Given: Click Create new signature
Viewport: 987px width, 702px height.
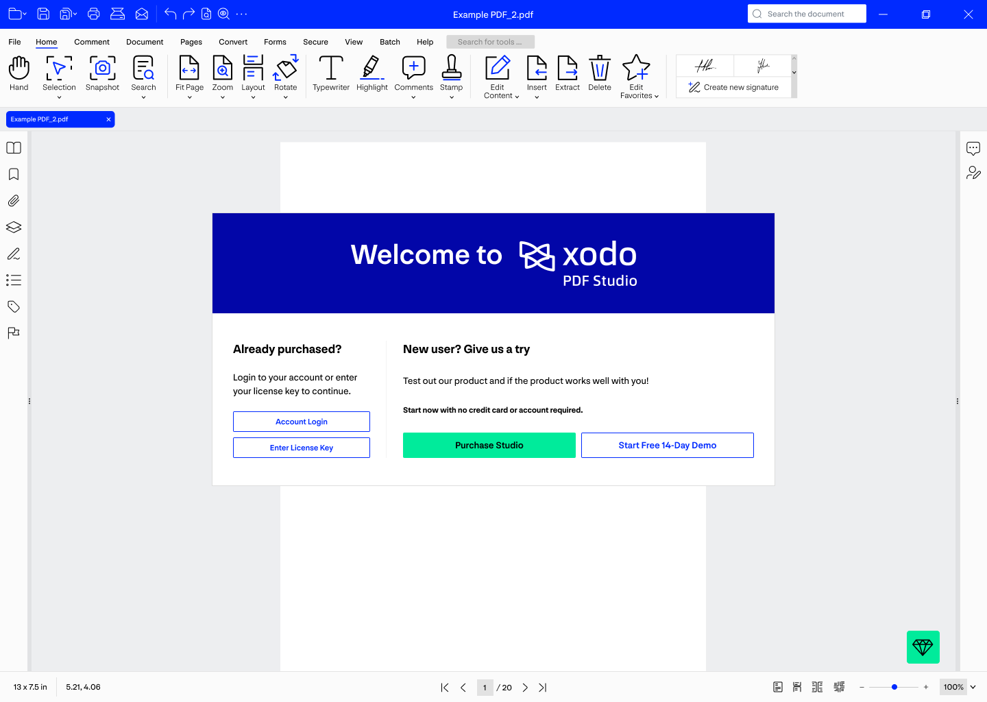Looking at the screenshot, I should 733,87.
